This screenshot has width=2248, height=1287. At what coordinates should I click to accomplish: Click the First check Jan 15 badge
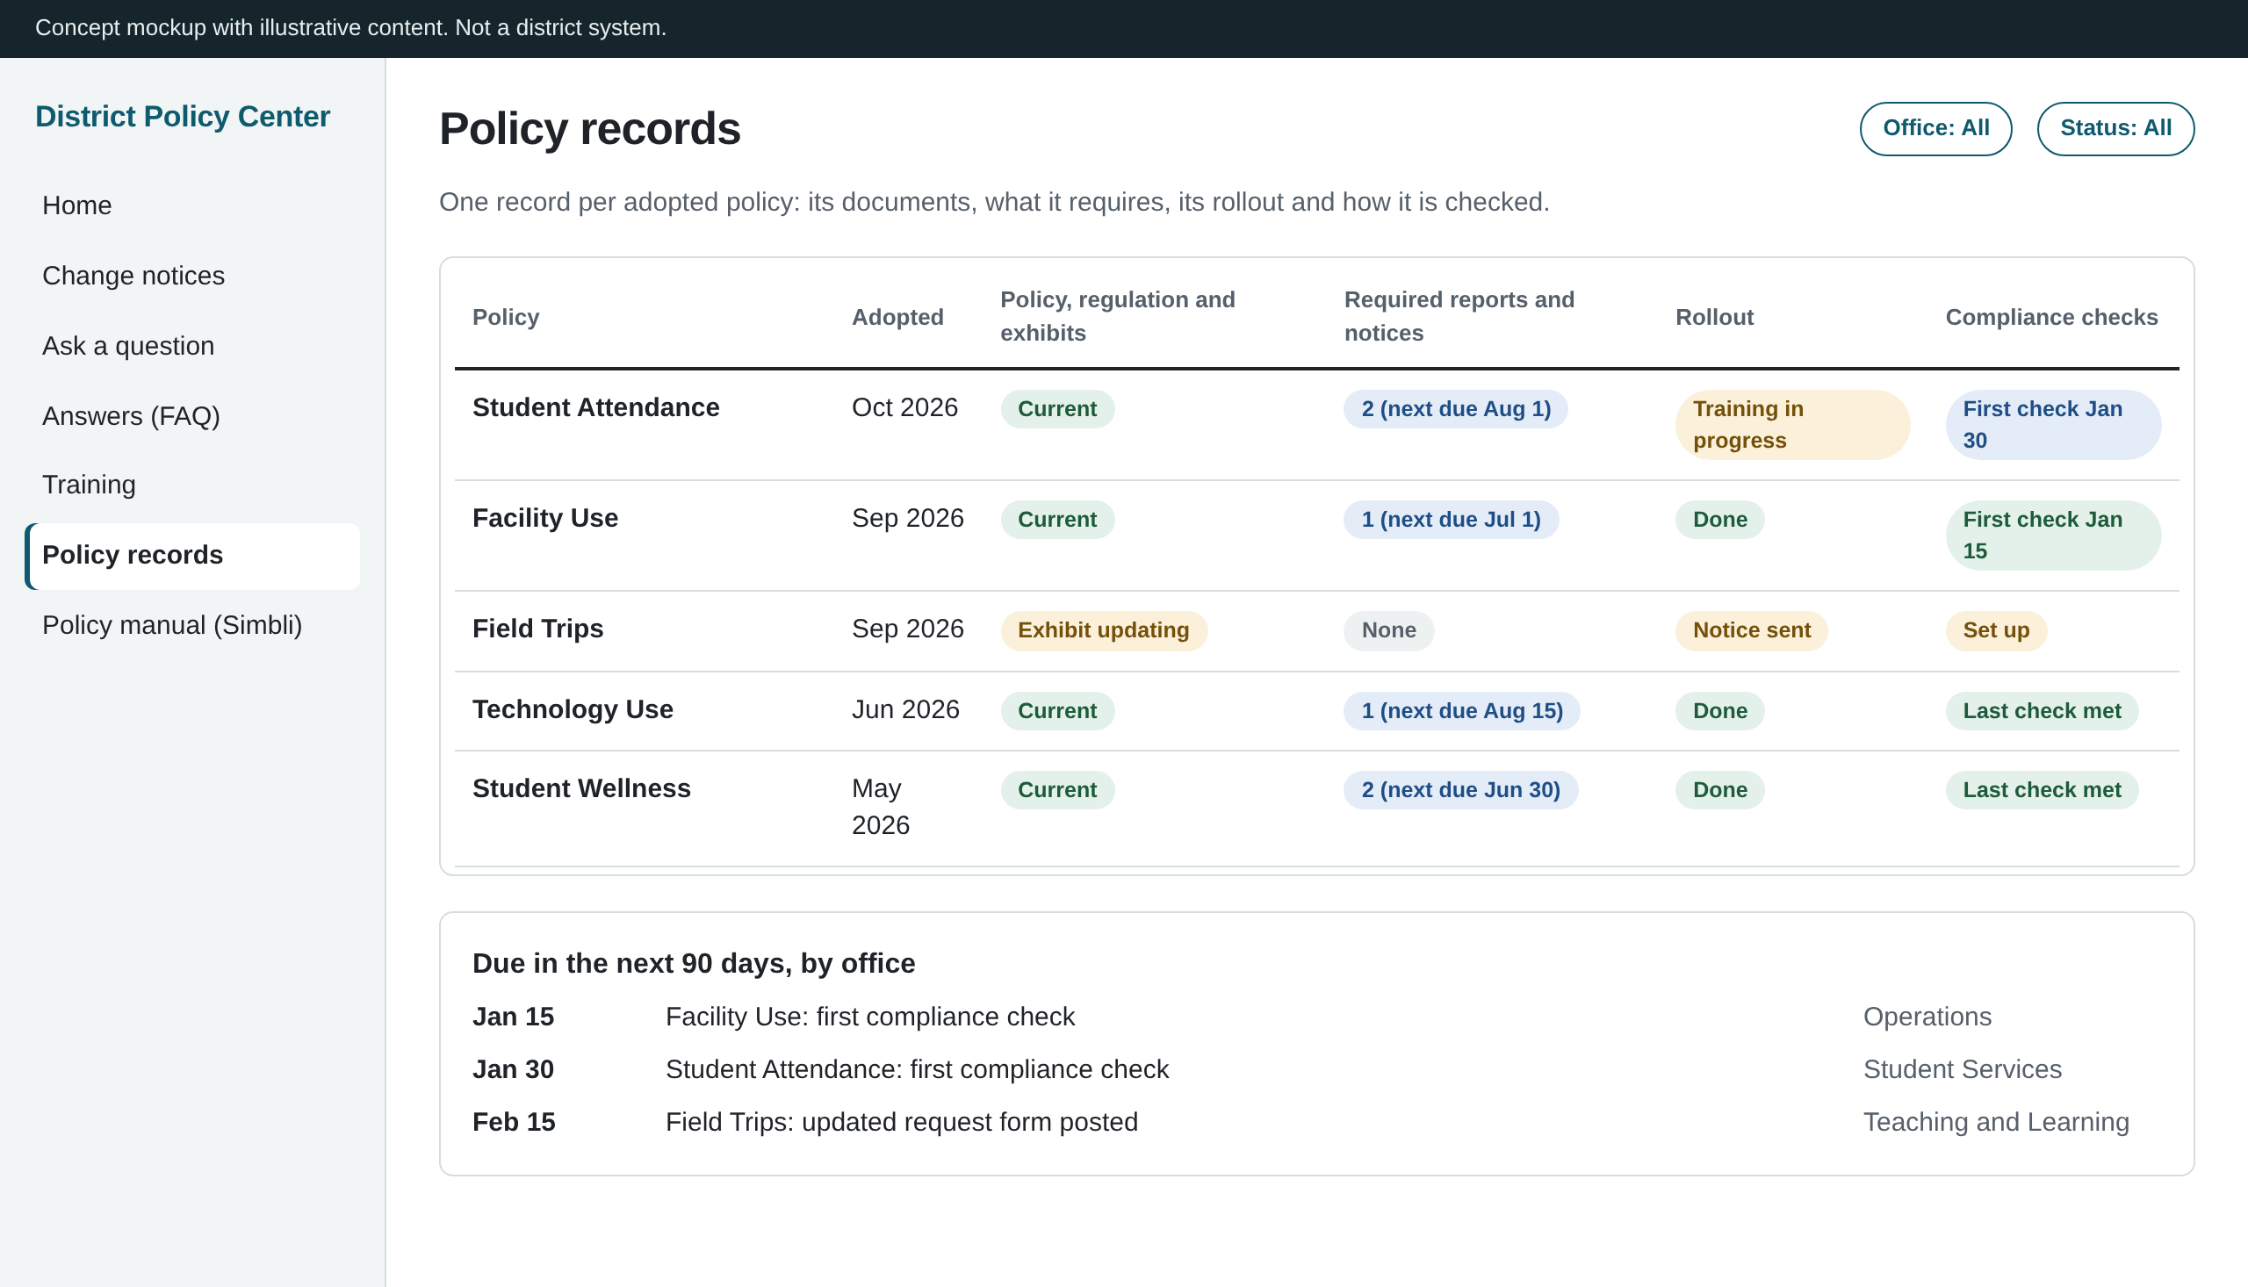click(2053, 535)
